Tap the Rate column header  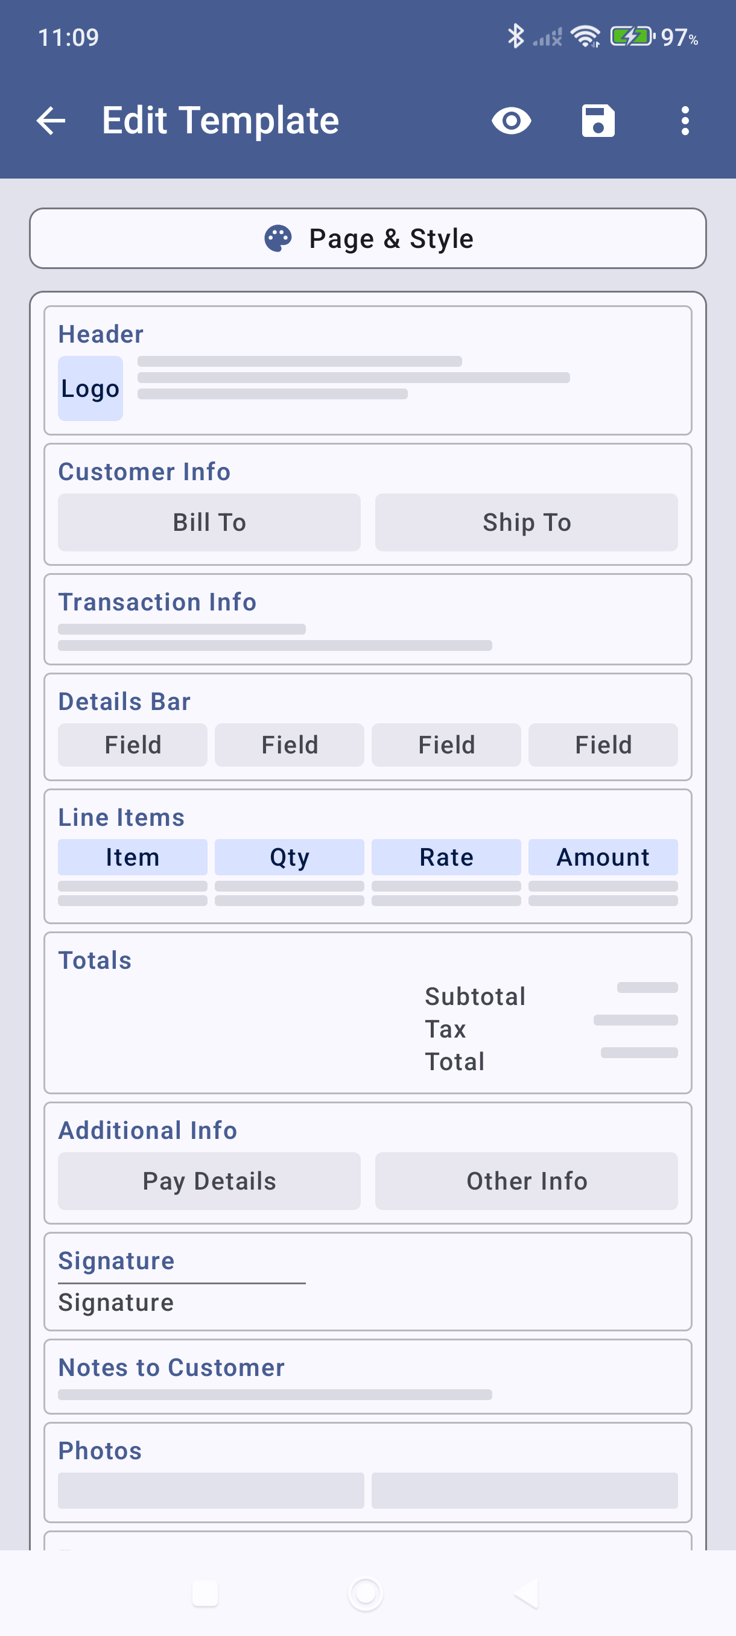point(446,857)
